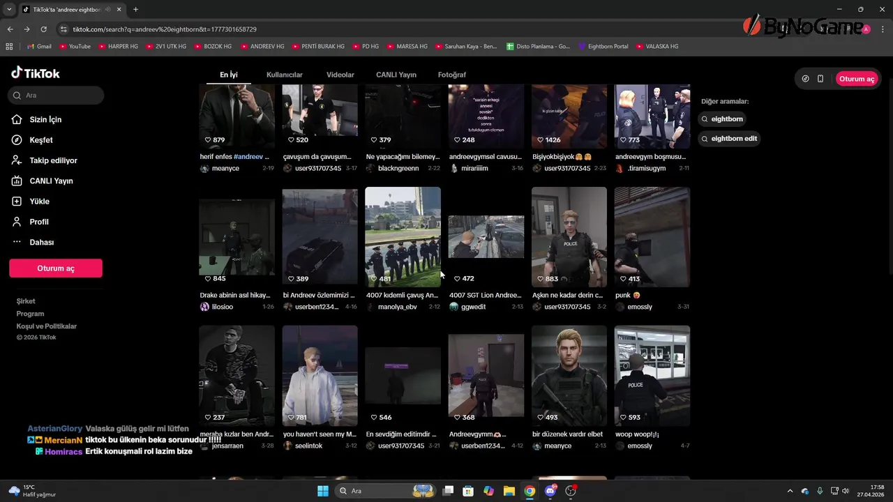The width and height of the screenshot is (893, 502).
Task: Open user seelintok profile
Action: tap(308, 446)
